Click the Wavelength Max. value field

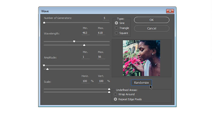click(x=101, y=33)
